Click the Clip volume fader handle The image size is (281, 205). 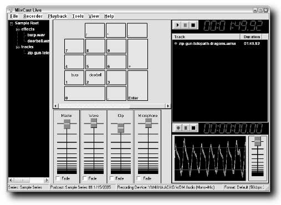(x=121, y=128)
